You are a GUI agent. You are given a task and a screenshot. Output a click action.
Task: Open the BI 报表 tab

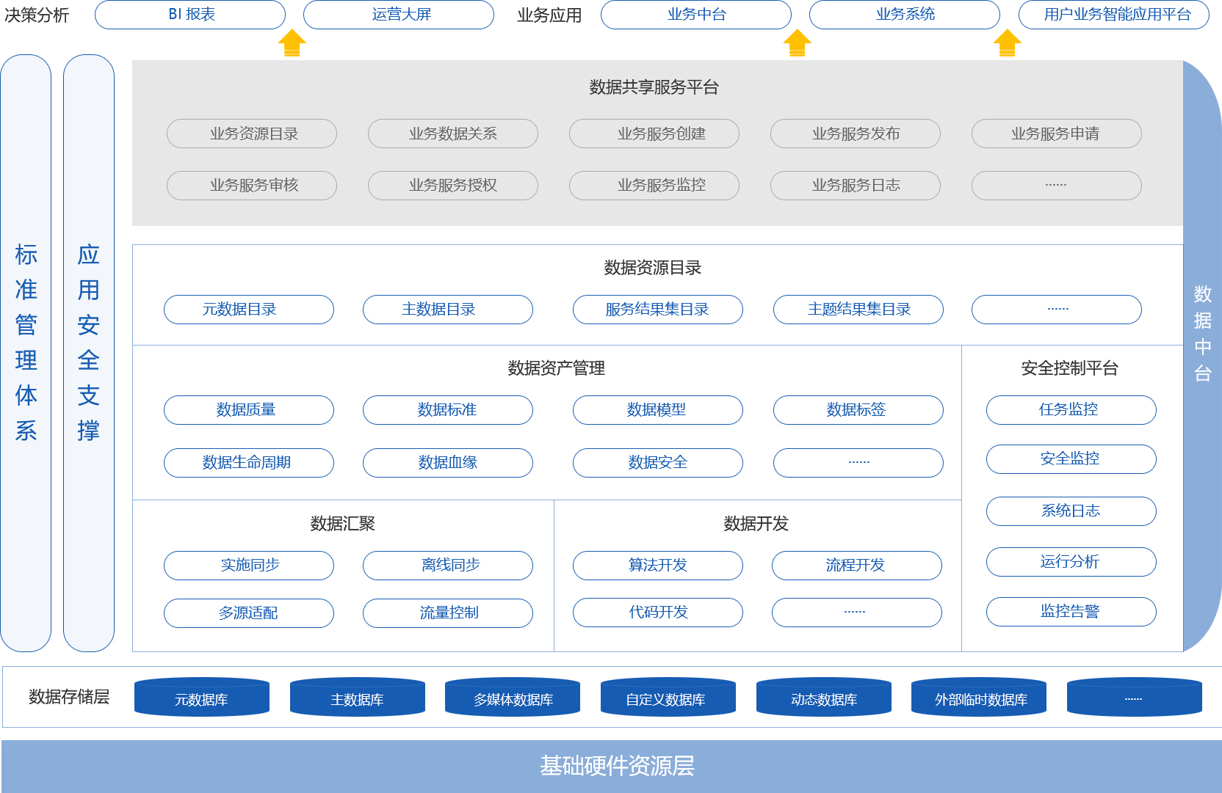click(x=190, y=15)
